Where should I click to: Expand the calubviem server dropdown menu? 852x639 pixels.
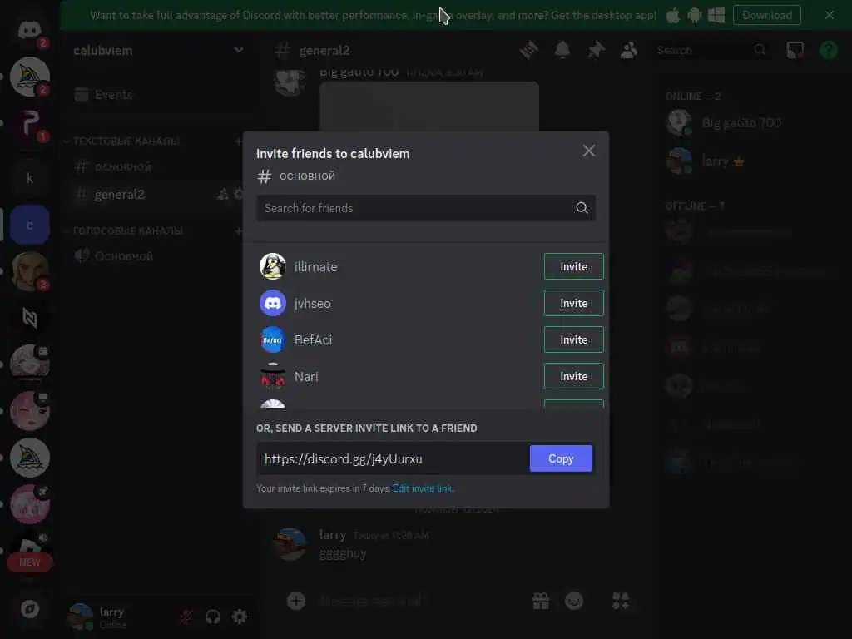[x=239, y=50]
